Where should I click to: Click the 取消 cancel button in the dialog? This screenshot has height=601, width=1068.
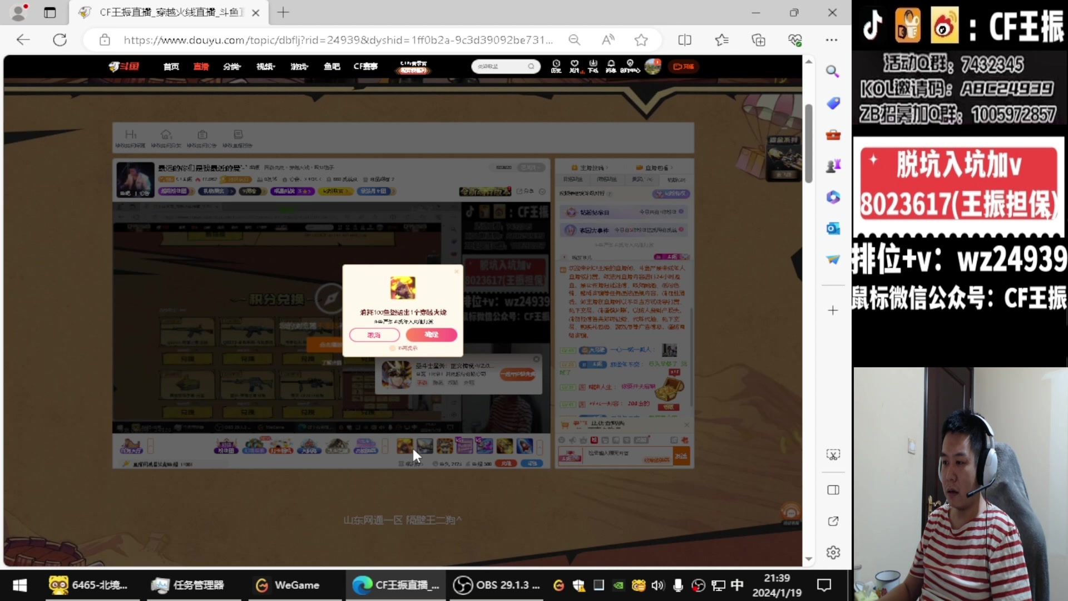(374, 335)
